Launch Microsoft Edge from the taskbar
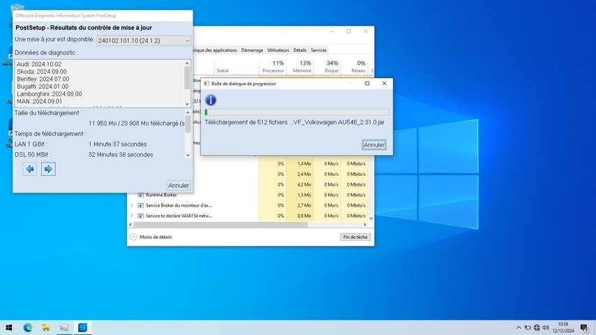 click(x=27, y=327)
